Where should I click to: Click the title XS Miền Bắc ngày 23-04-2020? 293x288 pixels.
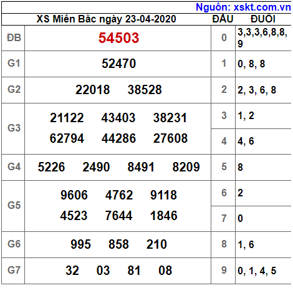(106, 19)
